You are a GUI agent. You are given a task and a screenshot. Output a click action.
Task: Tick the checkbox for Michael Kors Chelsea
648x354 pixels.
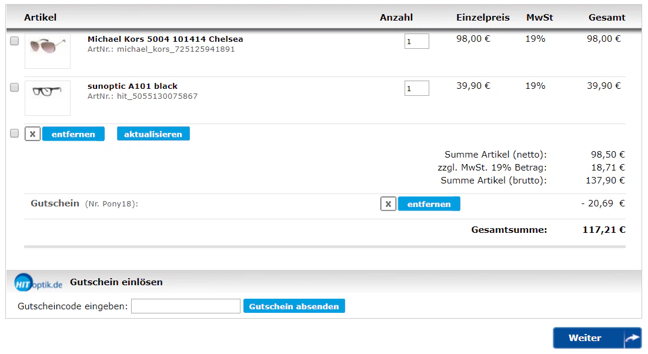pos(15,41)
